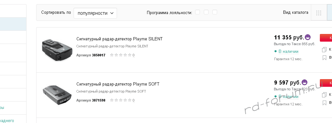Tick the last loyalty program checkbox
Screen dimensions: 332x123
pyautogui.click(x=215, y=12)
